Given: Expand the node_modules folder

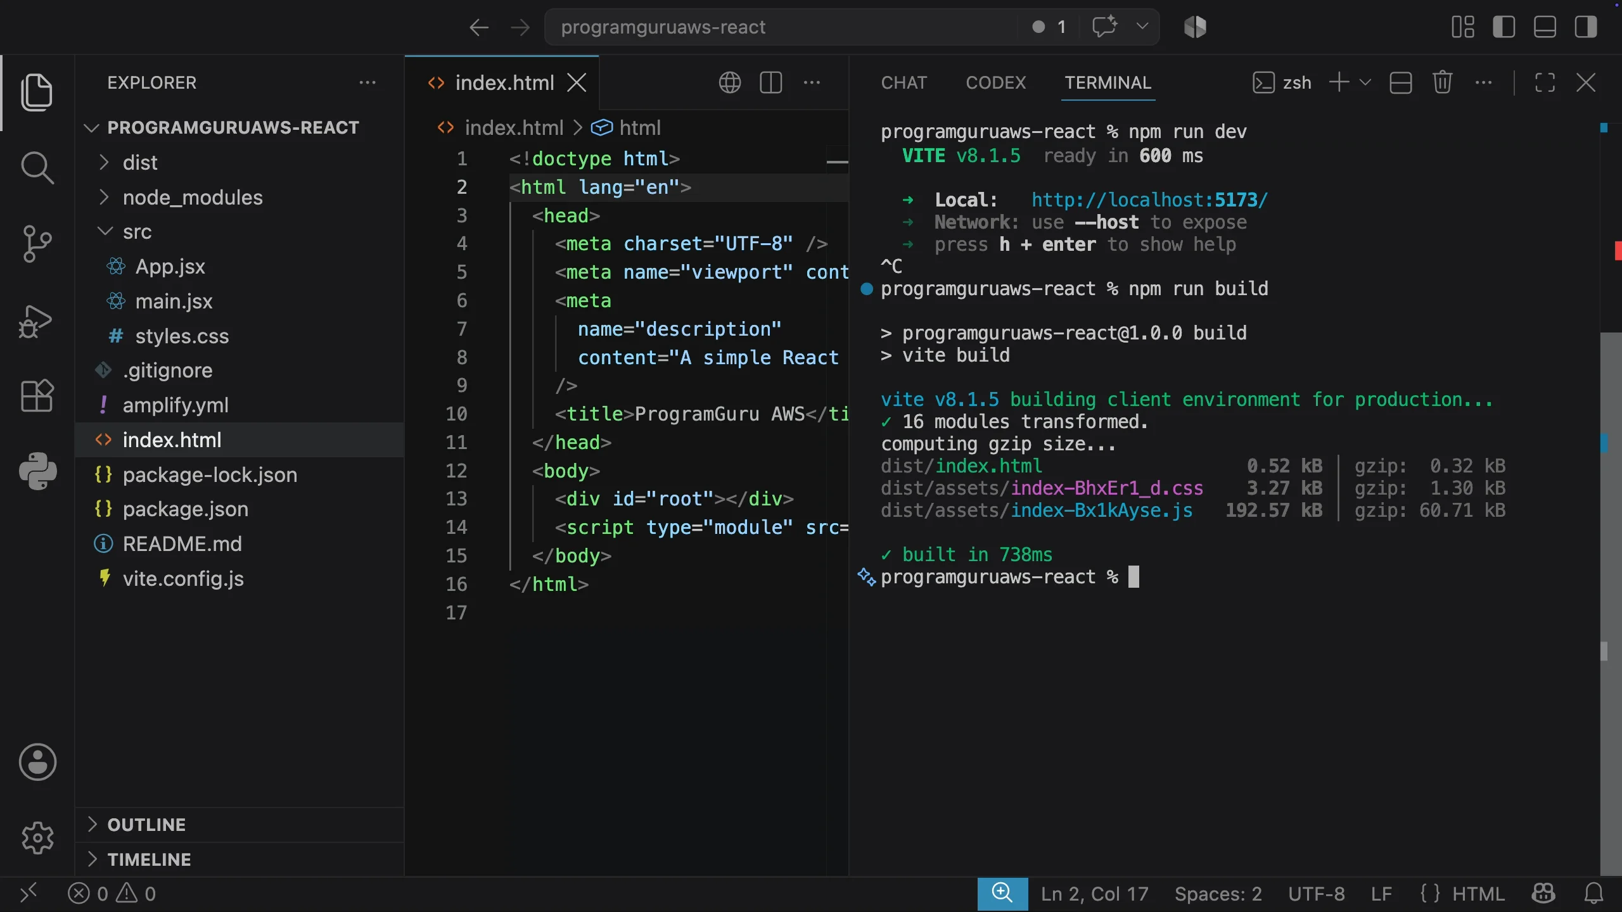Looking at the screenshot, I should point(239,198).
